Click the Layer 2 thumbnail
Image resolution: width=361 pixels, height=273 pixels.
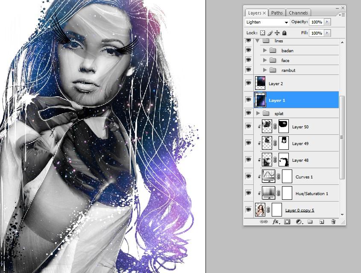(260, 83)
